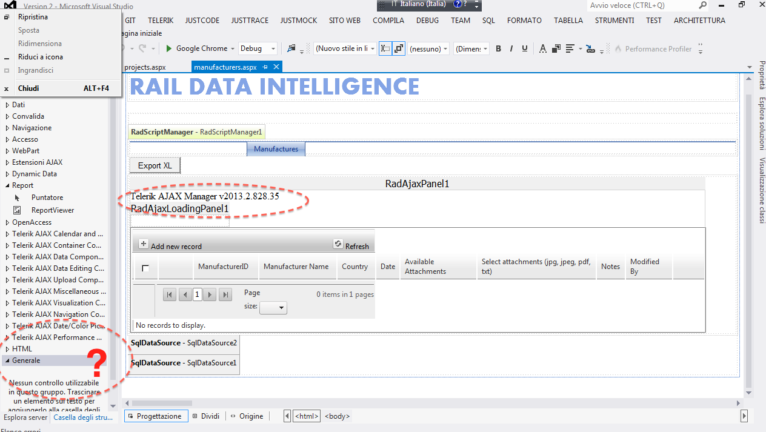
Task: Click the Bold formatting icon
Action: (499, 48)
